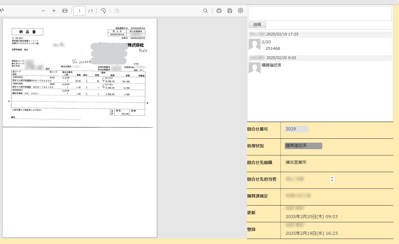Click the left scroll arrow on the PDF page
Screen dimensions: 399x244
tap(9, 101)
